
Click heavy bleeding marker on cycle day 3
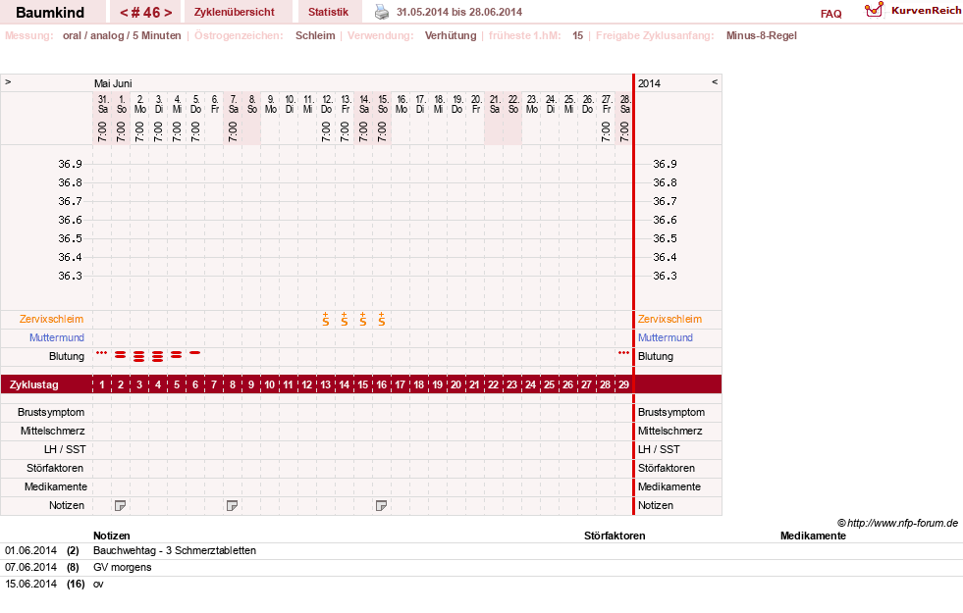point(139,356)
